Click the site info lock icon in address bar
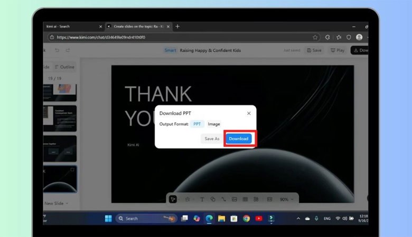 point(52,37)
